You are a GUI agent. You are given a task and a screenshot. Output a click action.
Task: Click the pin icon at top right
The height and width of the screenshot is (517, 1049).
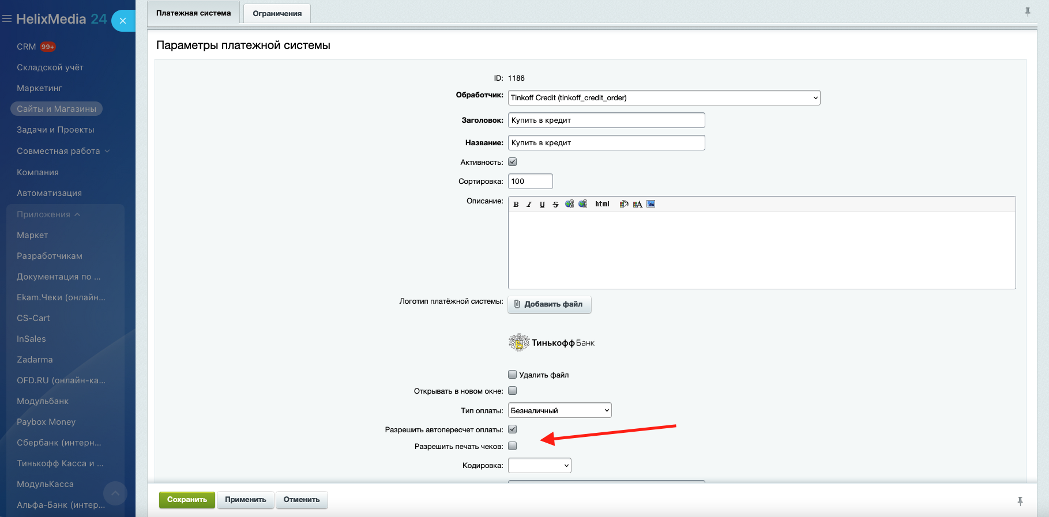(1028, 12)
